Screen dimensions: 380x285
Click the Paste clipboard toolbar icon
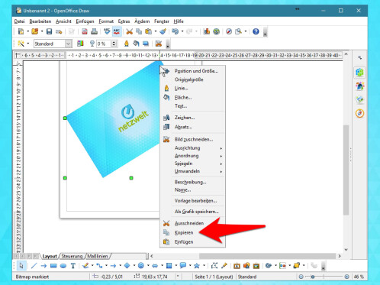click(x=148, y=31)
